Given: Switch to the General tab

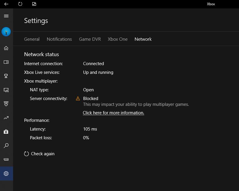Looking at the screenshot, I should click(x=32, y=39).
